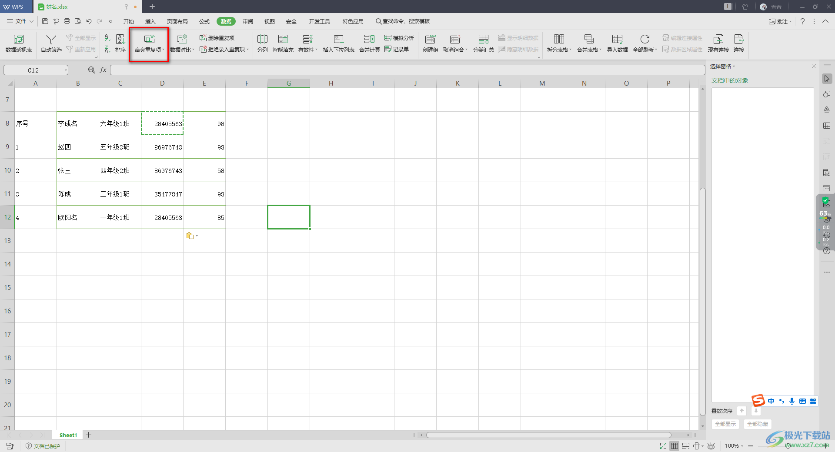Open the Selection Pane (选择窗格) title dropdown

(722, 66)
